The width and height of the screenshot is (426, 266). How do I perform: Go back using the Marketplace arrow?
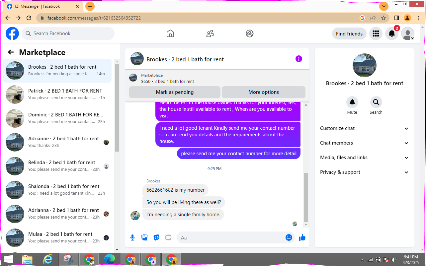click(x=11, y=52)
